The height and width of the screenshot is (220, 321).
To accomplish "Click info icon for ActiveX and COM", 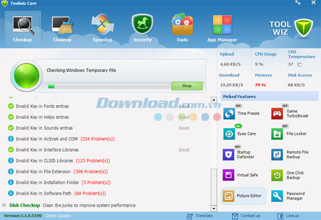I will coord(11,139).
